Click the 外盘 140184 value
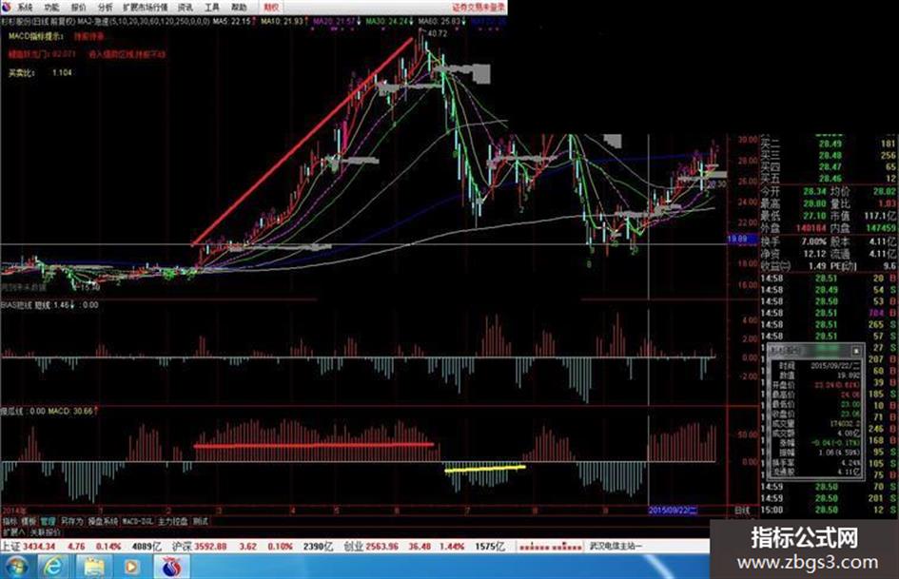Screen dimensions: 899x579 click(811, 228)
